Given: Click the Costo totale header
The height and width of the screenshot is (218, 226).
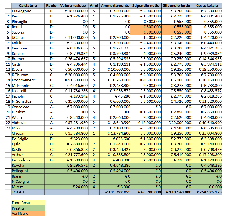Looking at the screenshot, I should pyautogui.click(x=207, y=6).
